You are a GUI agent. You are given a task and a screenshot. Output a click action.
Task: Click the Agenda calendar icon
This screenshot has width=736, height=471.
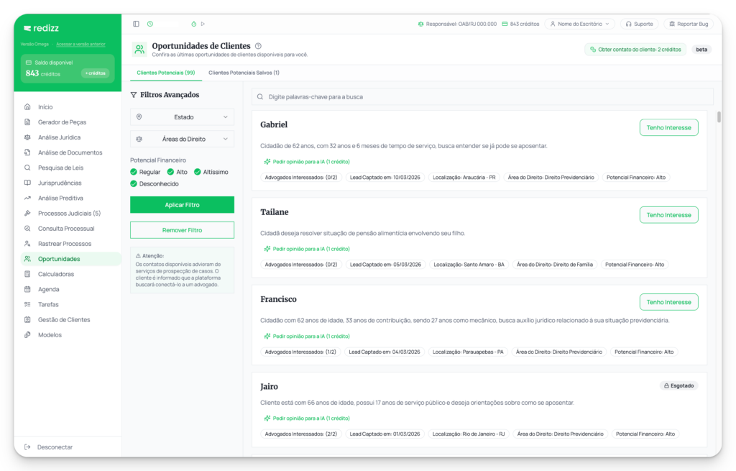pyautogui.click(x=27, y=289)
